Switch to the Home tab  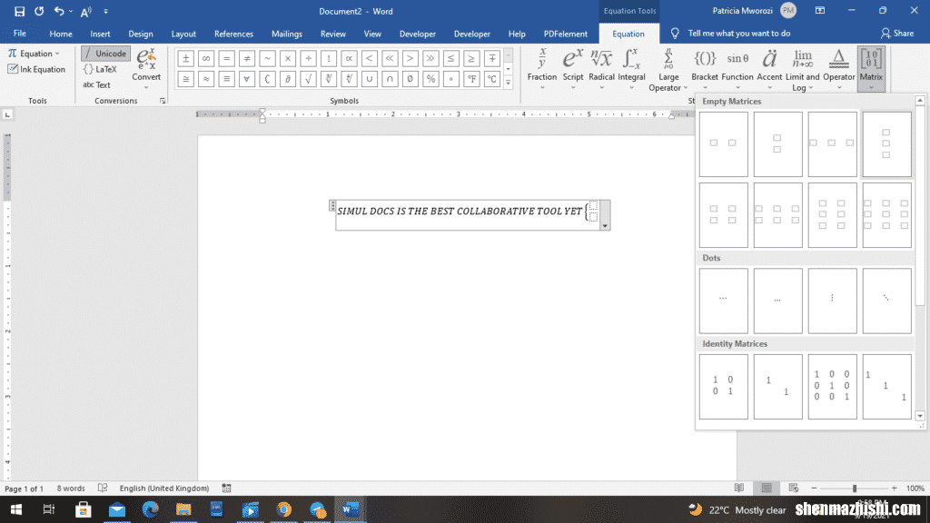coord(61,34)
